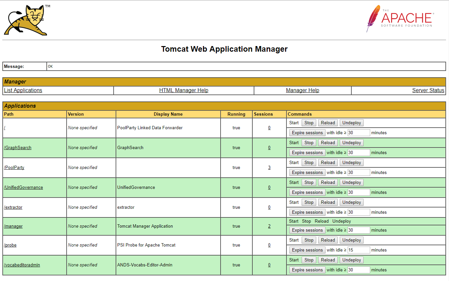Viewport: 449px width, 281px height.
Task: Open the /vocabeditoradmin application path
Action: tap(22, 265)
